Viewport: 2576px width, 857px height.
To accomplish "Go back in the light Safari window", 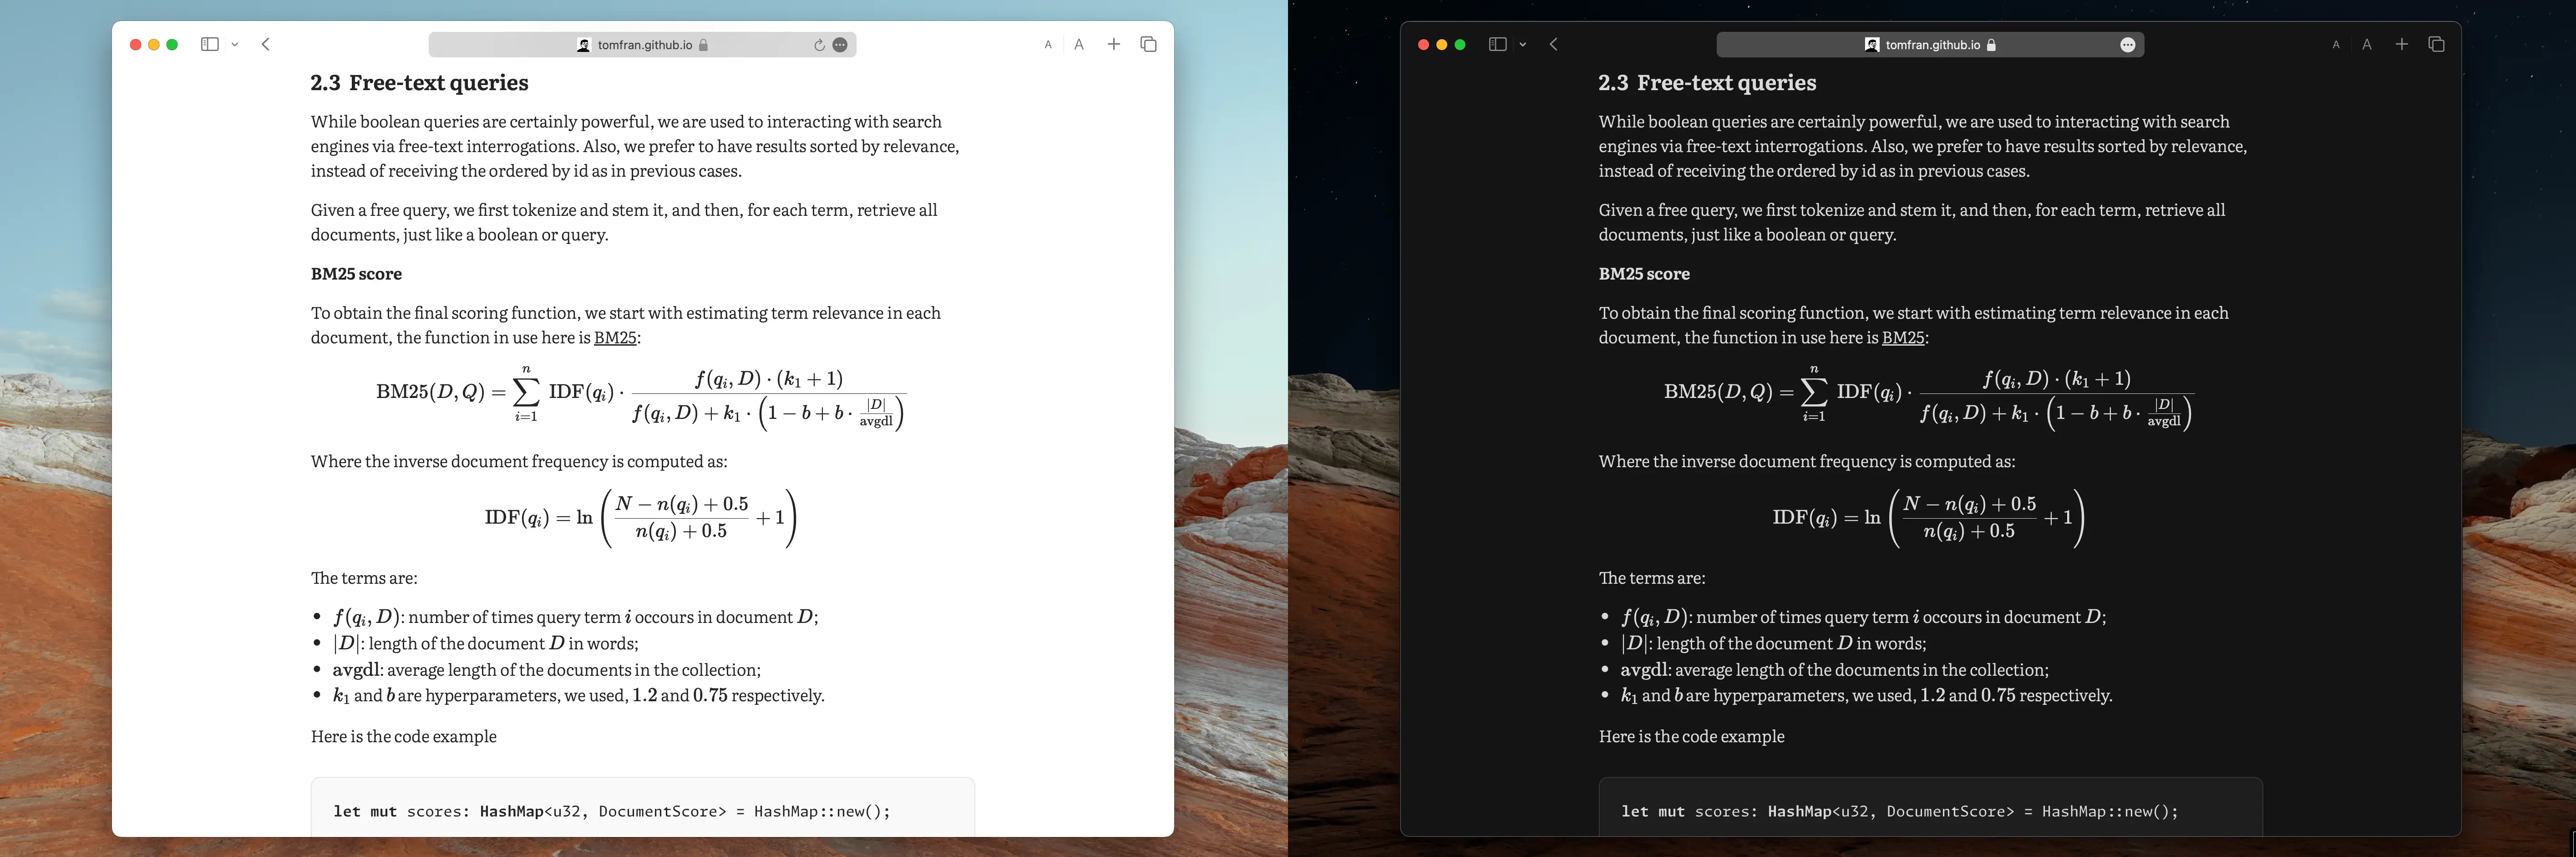I will [x=266, y=44].
